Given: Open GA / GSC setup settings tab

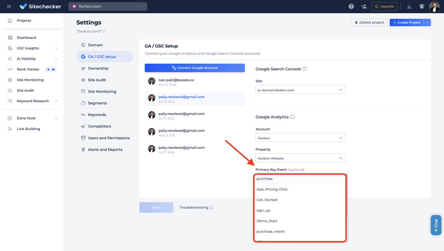Looking at the screenshot, I should (105, 57).
